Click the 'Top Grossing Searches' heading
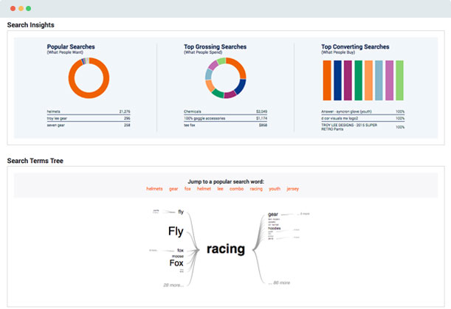Screen dimensions: 451x309 click(215, 47)
